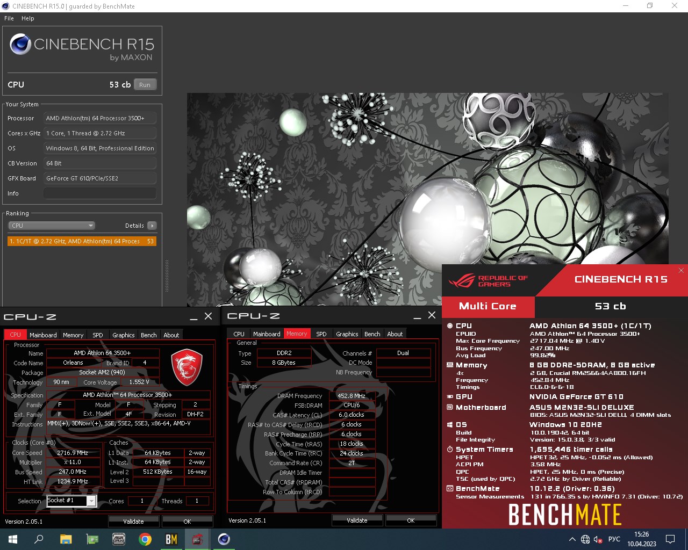Click the panel resize grip handle

(167, 276)
